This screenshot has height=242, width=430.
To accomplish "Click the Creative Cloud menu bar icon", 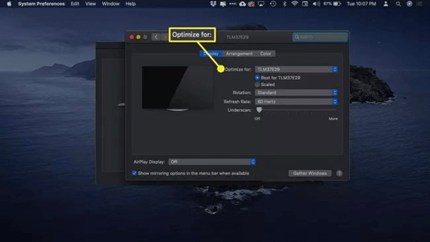I will (x=251, y=4).
